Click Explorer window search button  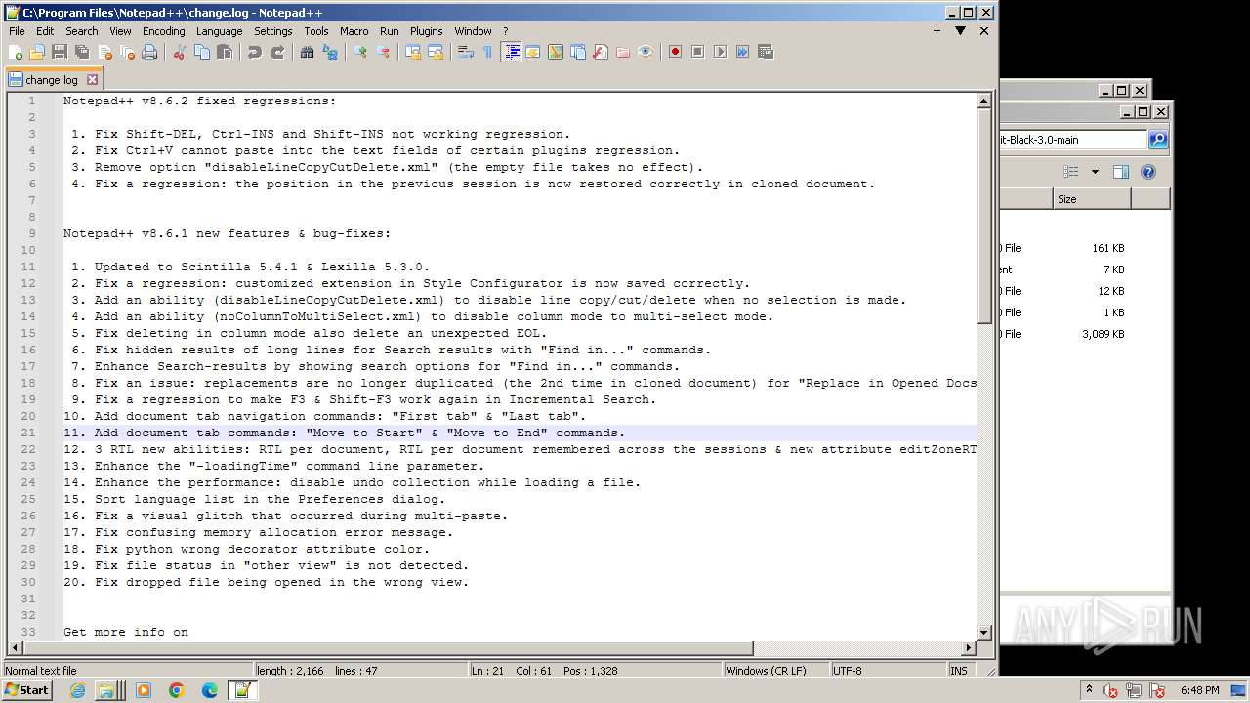pyautogui.click(x=1157, y=140)
